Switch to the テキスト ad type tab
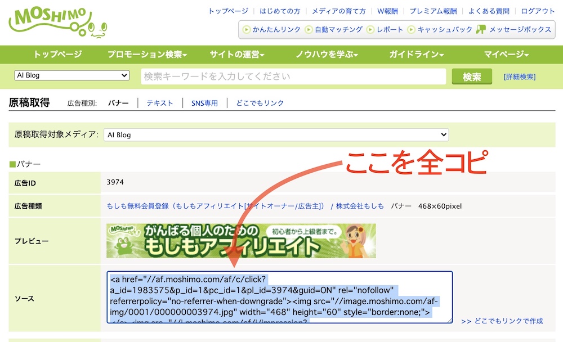This screenshot has width=563, height=342. [160, 103]
